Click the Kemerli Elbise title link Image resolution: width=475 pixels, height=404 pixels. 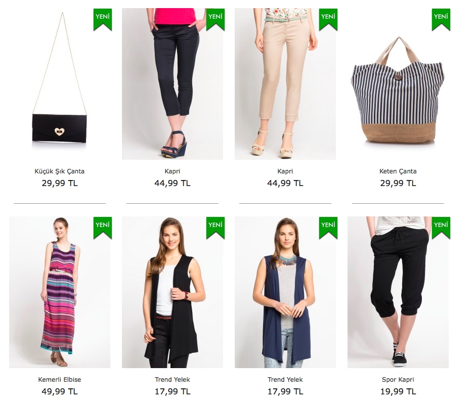[x=60, y=379]
